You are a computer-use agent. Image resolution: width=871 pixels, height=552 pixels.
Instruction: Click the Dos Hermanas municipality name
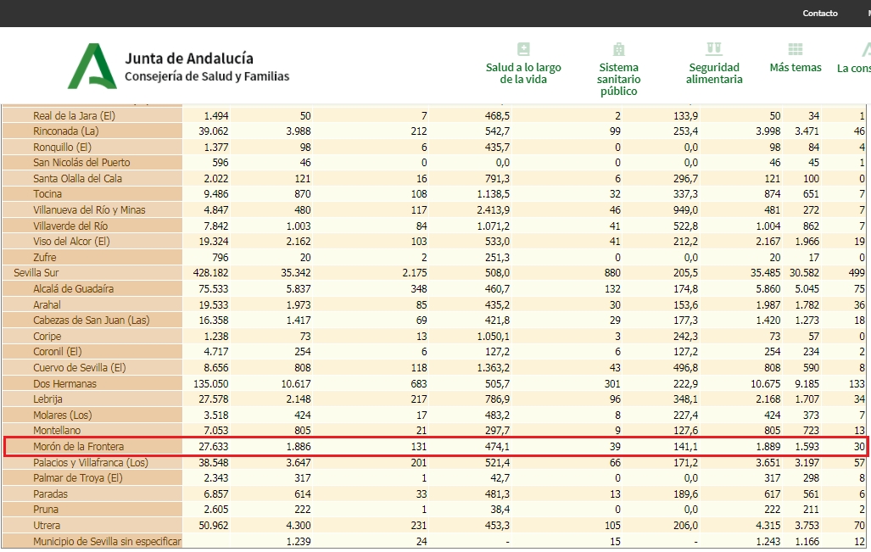click(x=64, y=384)
